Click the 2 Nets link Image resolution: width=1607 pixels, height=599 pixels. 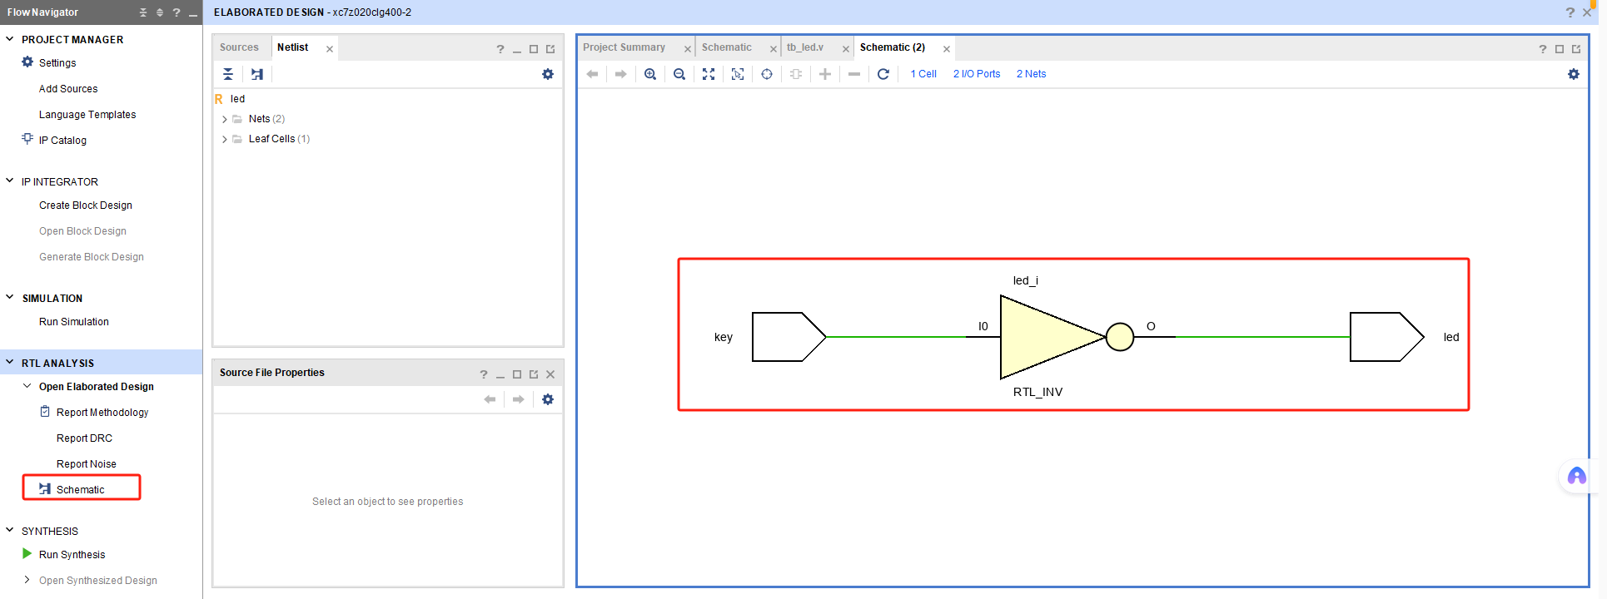click(1031, 74)
